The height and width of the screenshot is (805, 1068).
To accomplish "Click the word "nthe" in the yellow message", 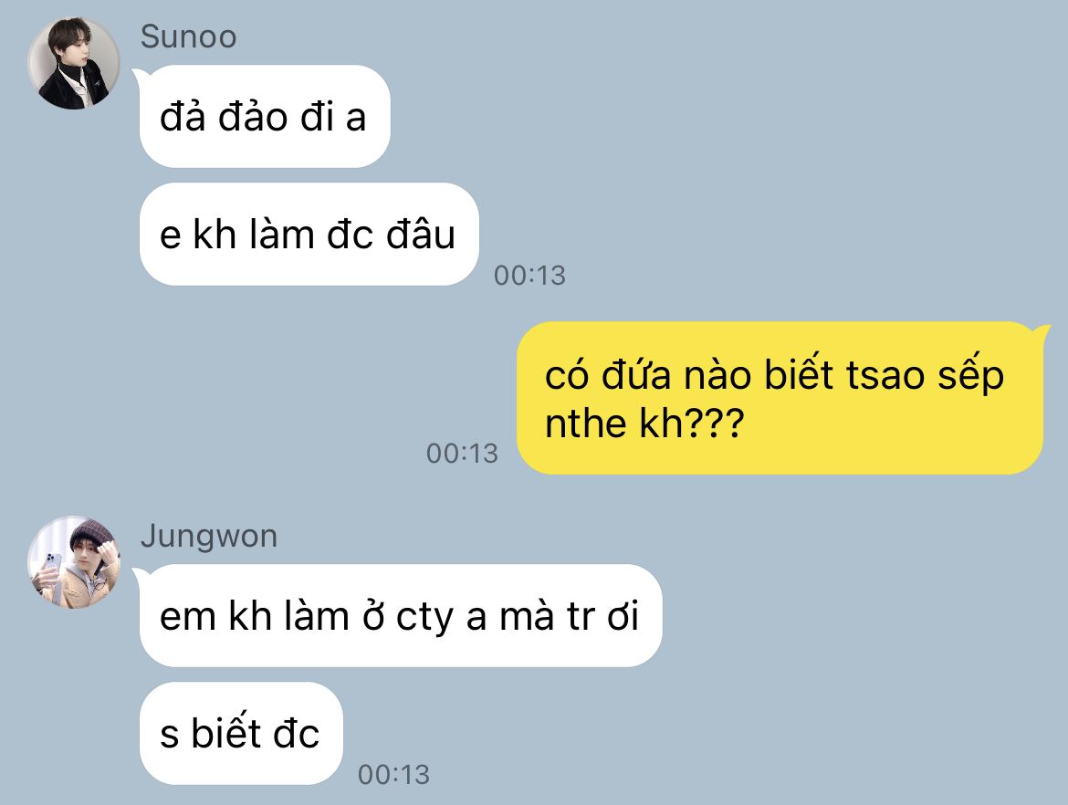I will coord(585,423).
